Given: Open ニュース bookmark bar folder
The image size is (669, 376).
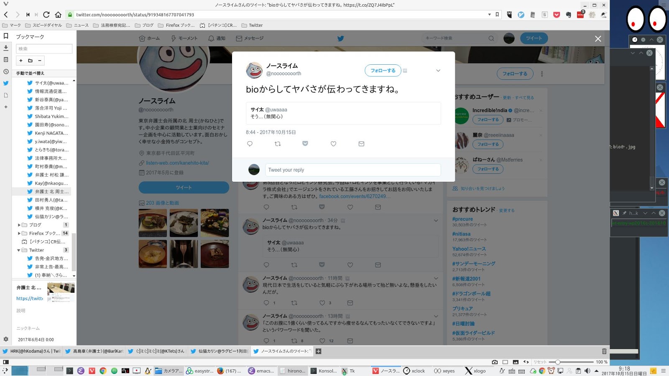Looking at the screenshot, I should pos(77,25).
